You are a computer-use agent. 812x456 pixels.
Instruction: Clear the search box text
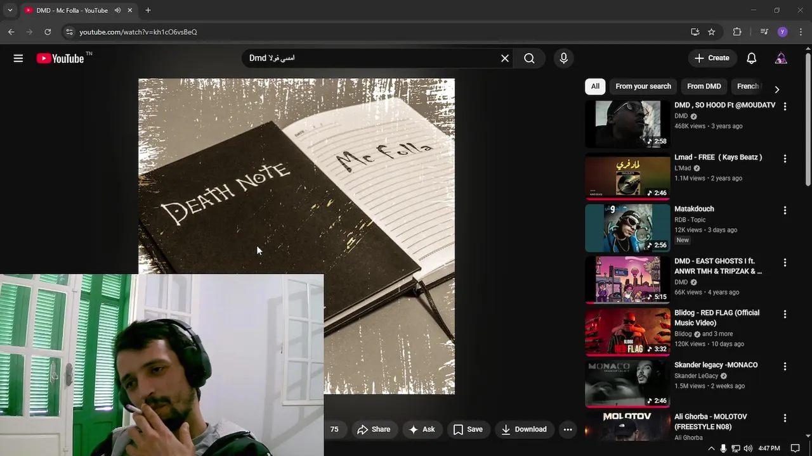505,58
